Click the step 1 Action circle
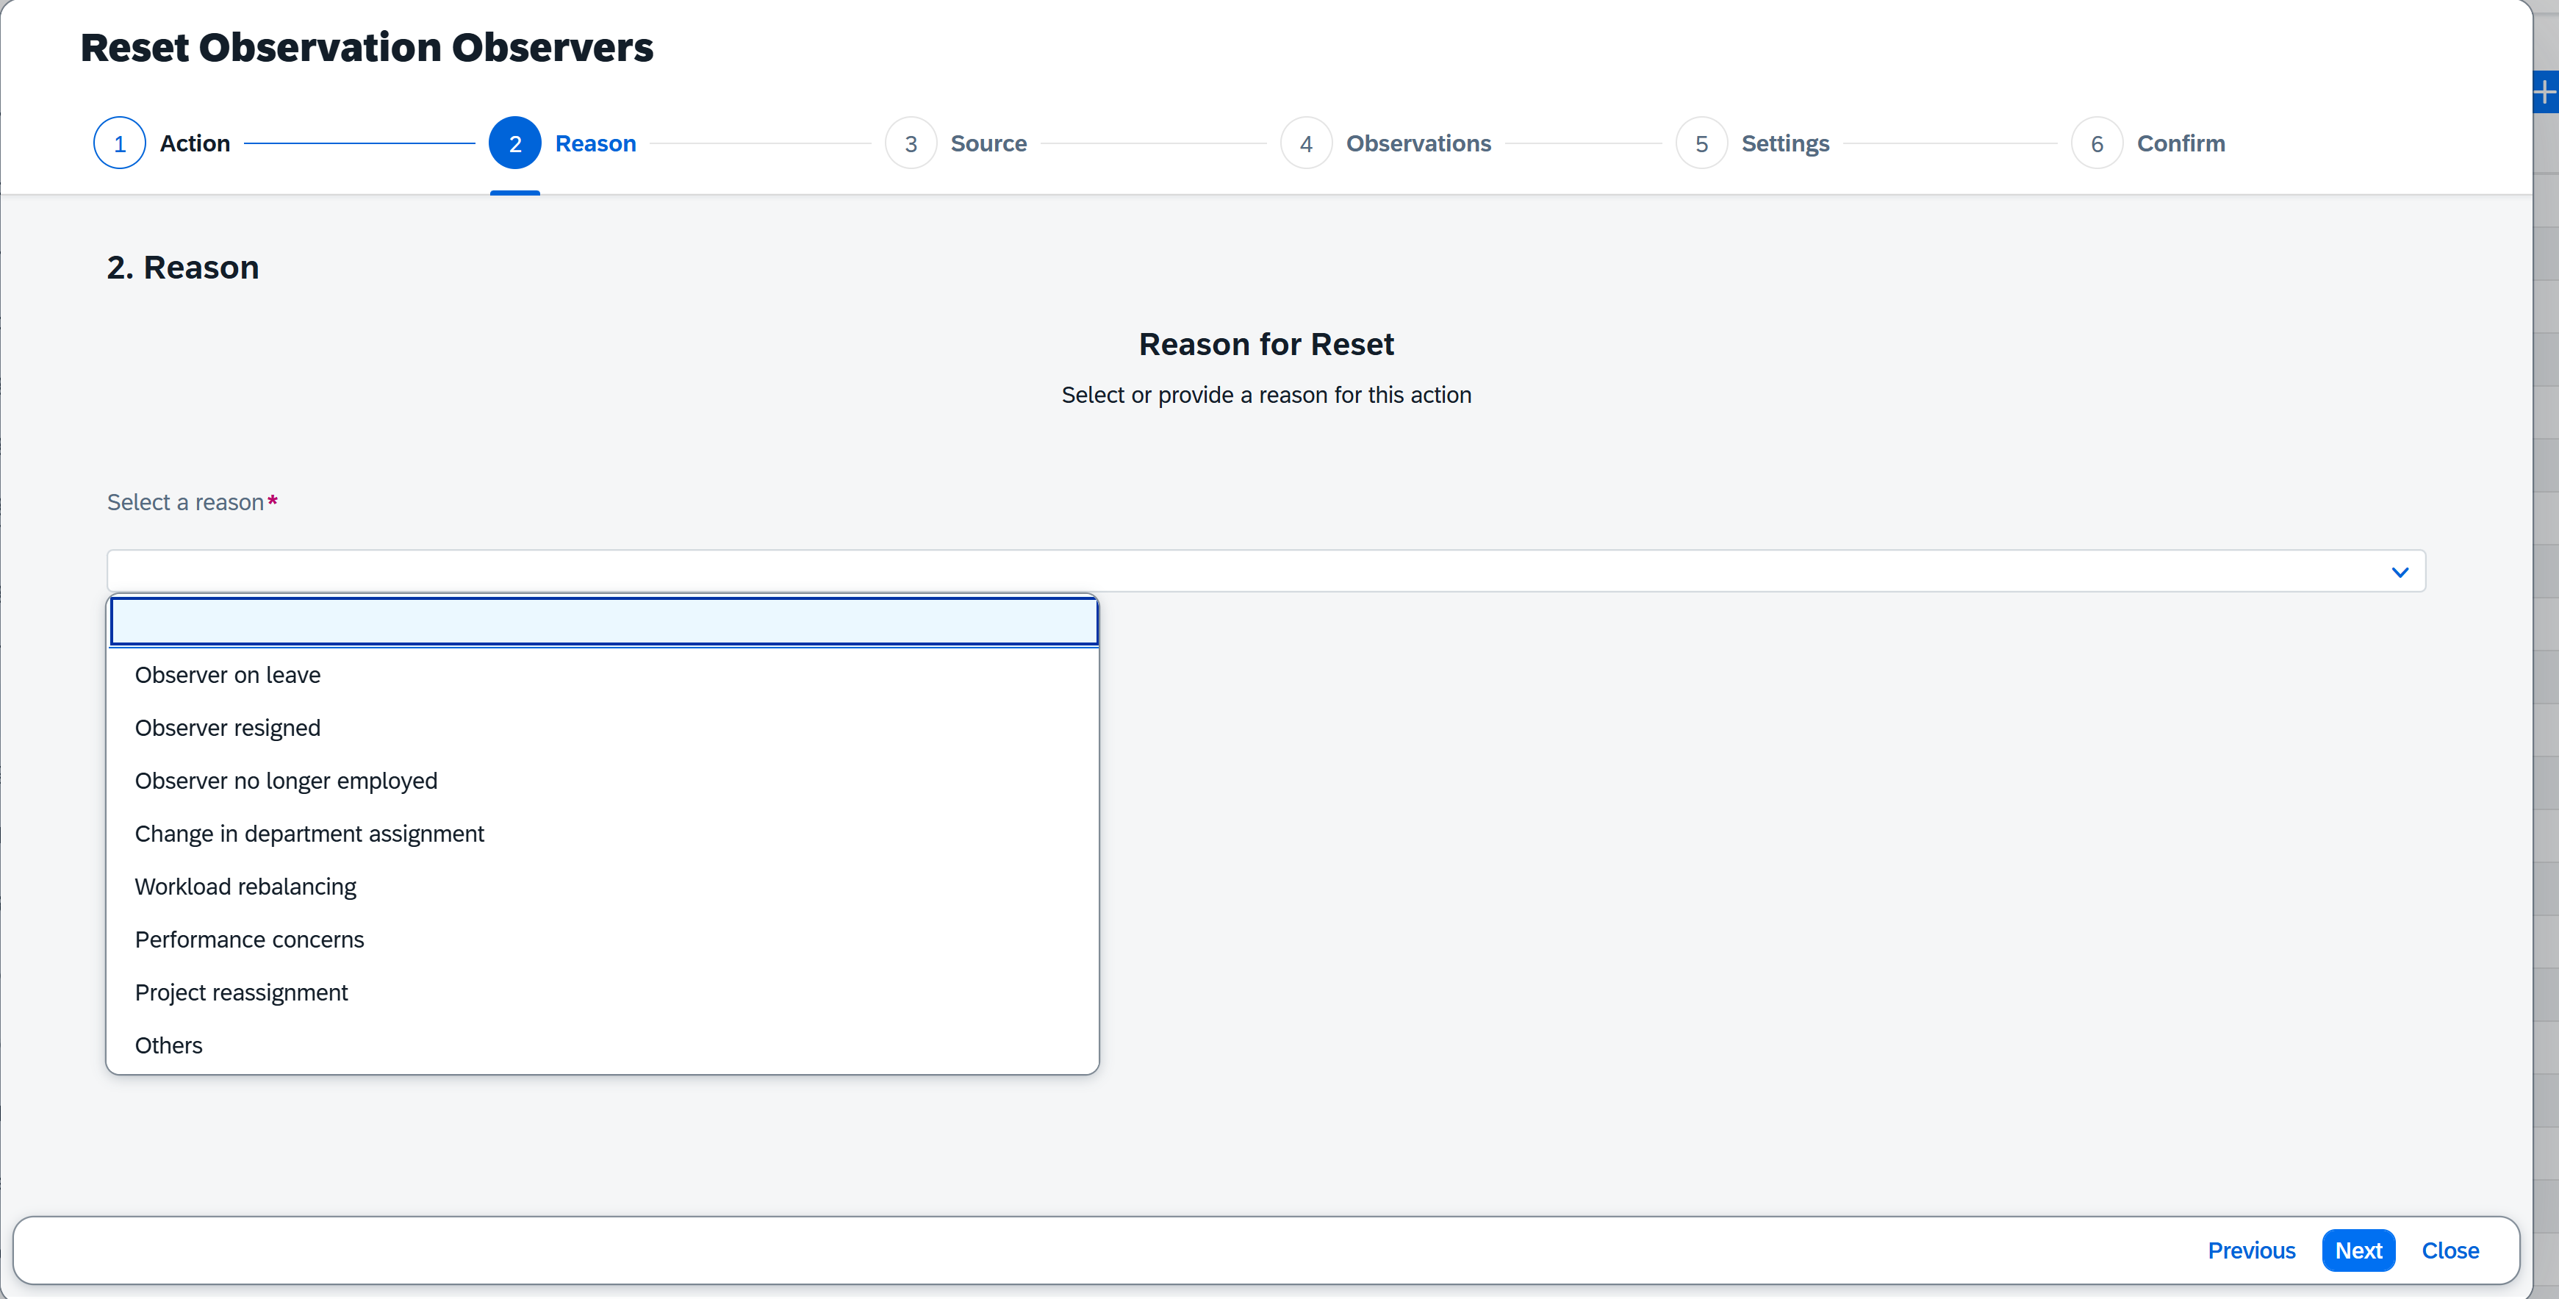Viewport: 2559px width, 1299px height. point(119,143)
